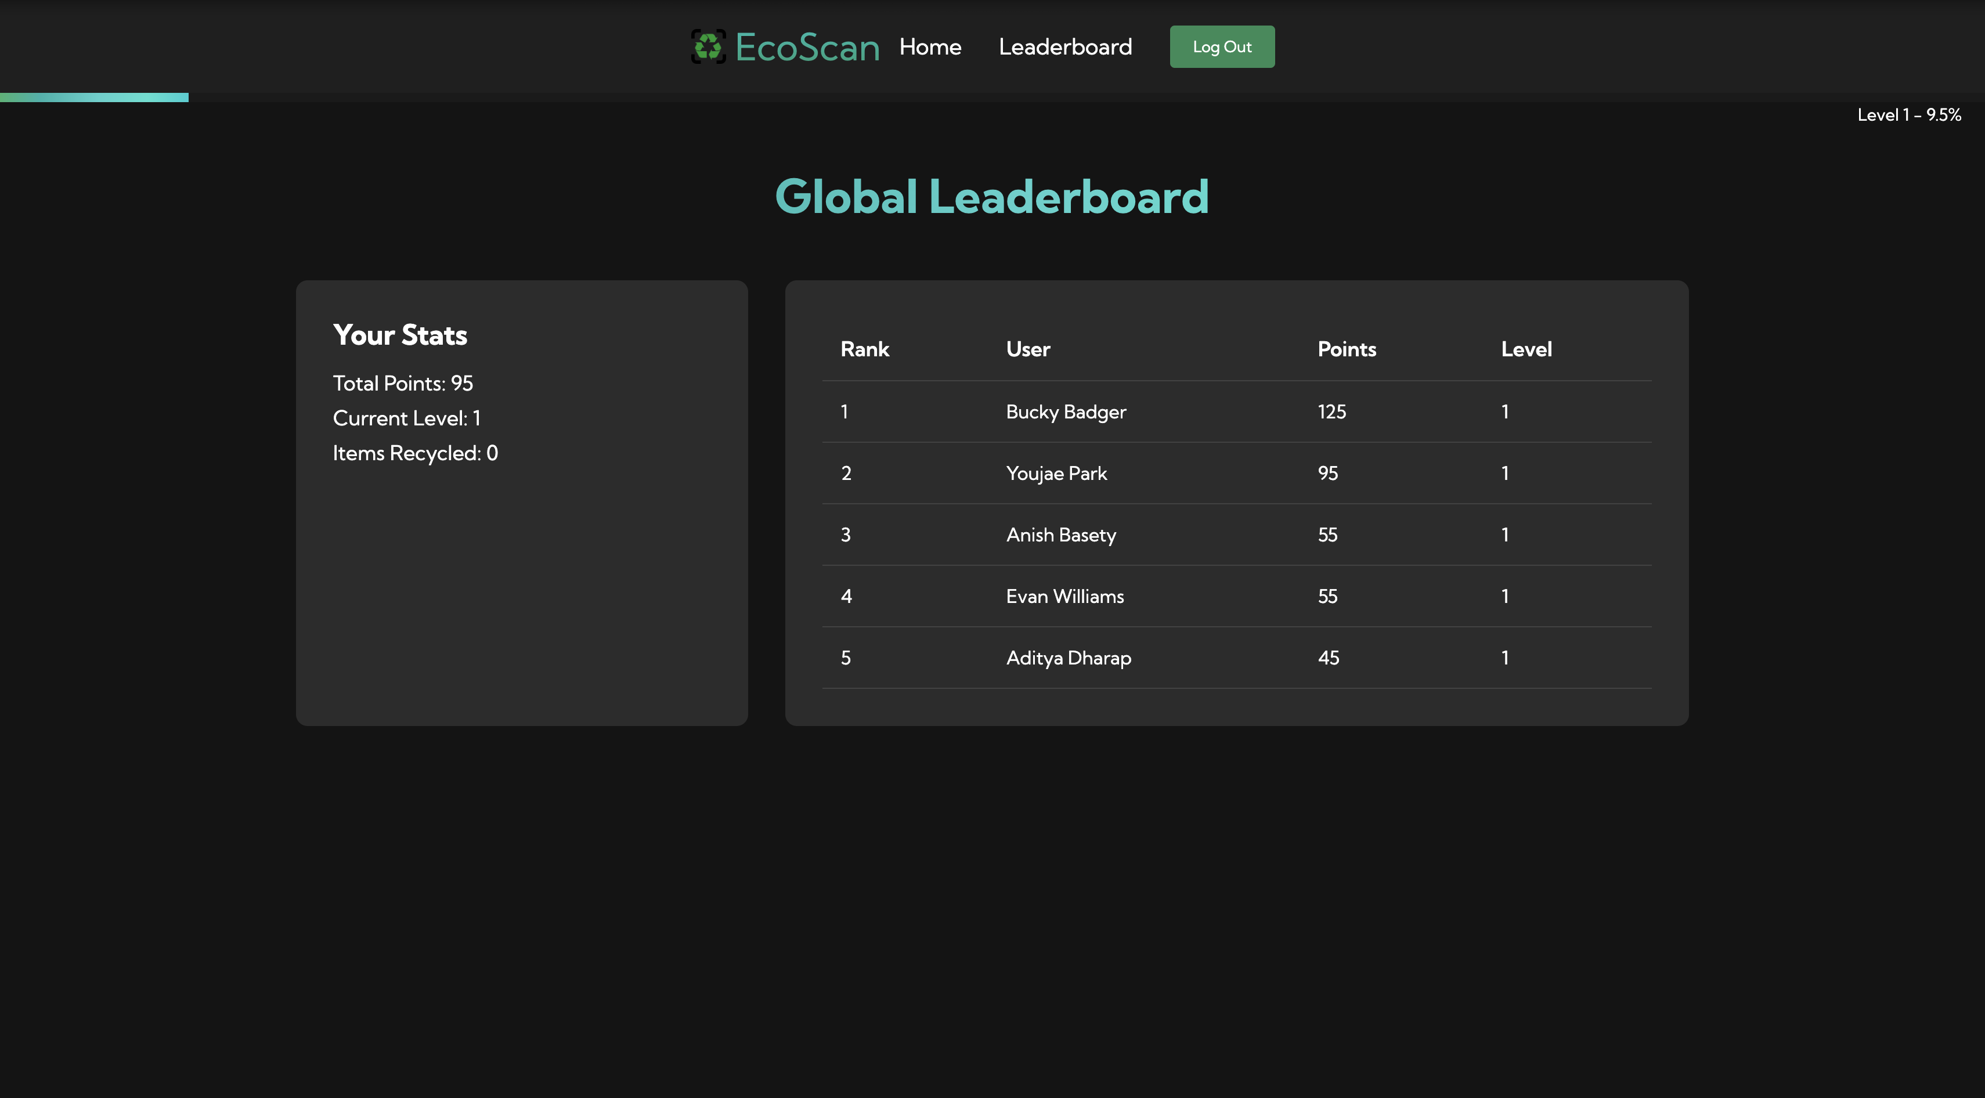Viewport: 1985px width, 1098px height.
Task: Click the User column header
Action: pyautogui.click(x=1027, y=349)
